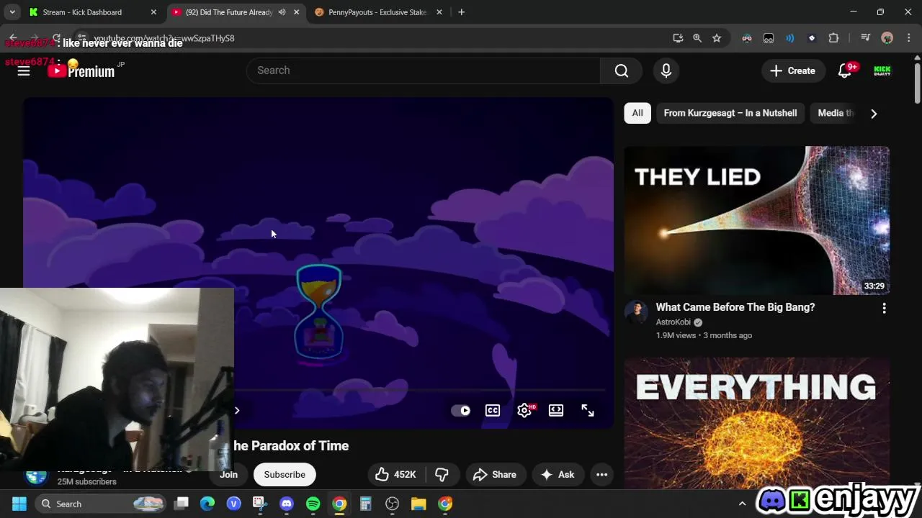Toggle closed captions CC
Image resolution: width=922 pixels, height=518 pixels.
pyautogui.click(x=493, y=410)
